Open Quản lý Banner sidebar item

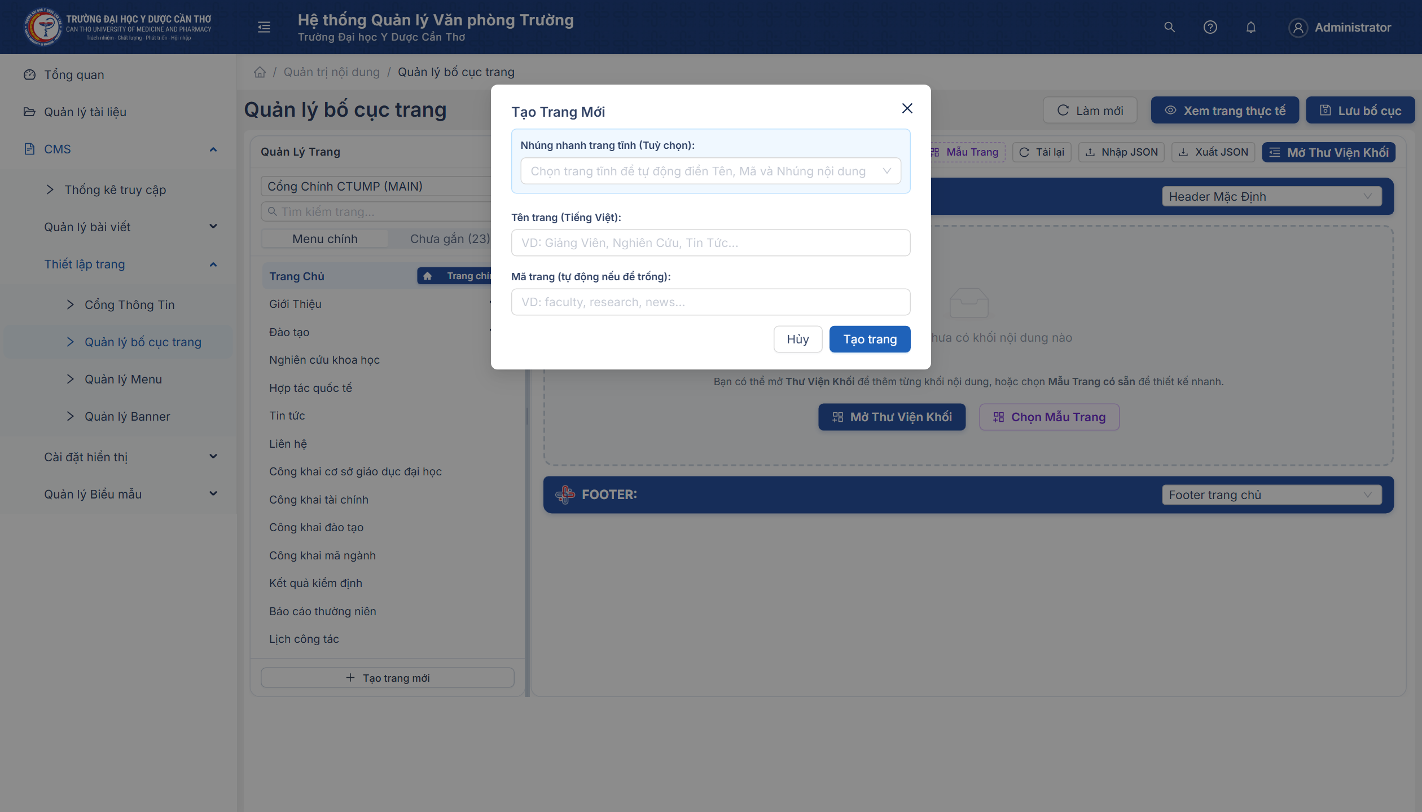[118, 416]
